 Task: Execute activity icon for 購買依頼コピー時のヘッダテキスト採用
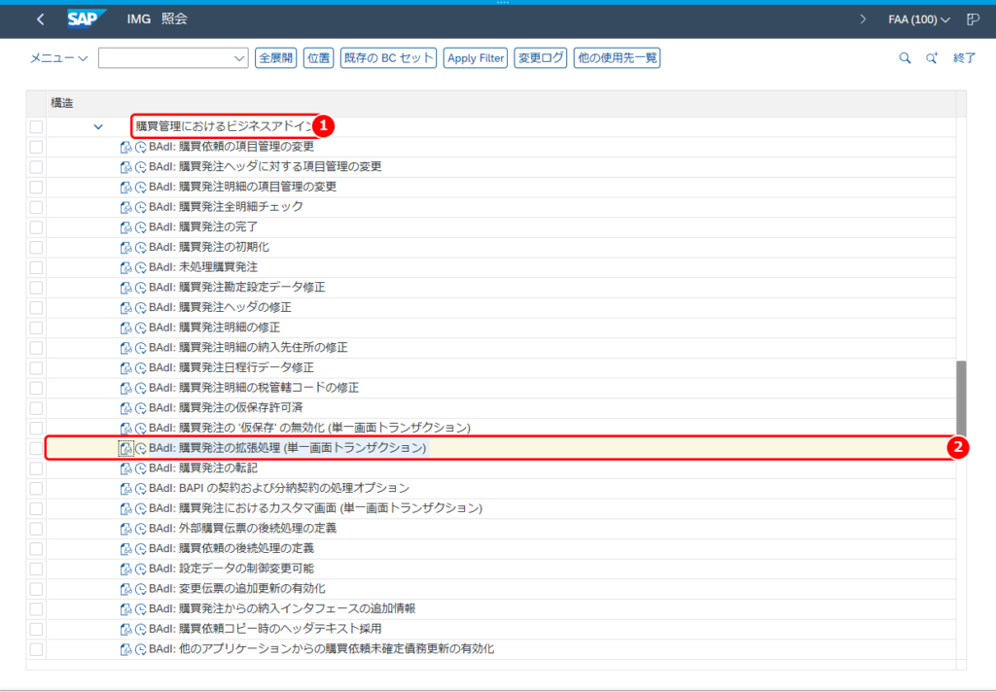140,629
